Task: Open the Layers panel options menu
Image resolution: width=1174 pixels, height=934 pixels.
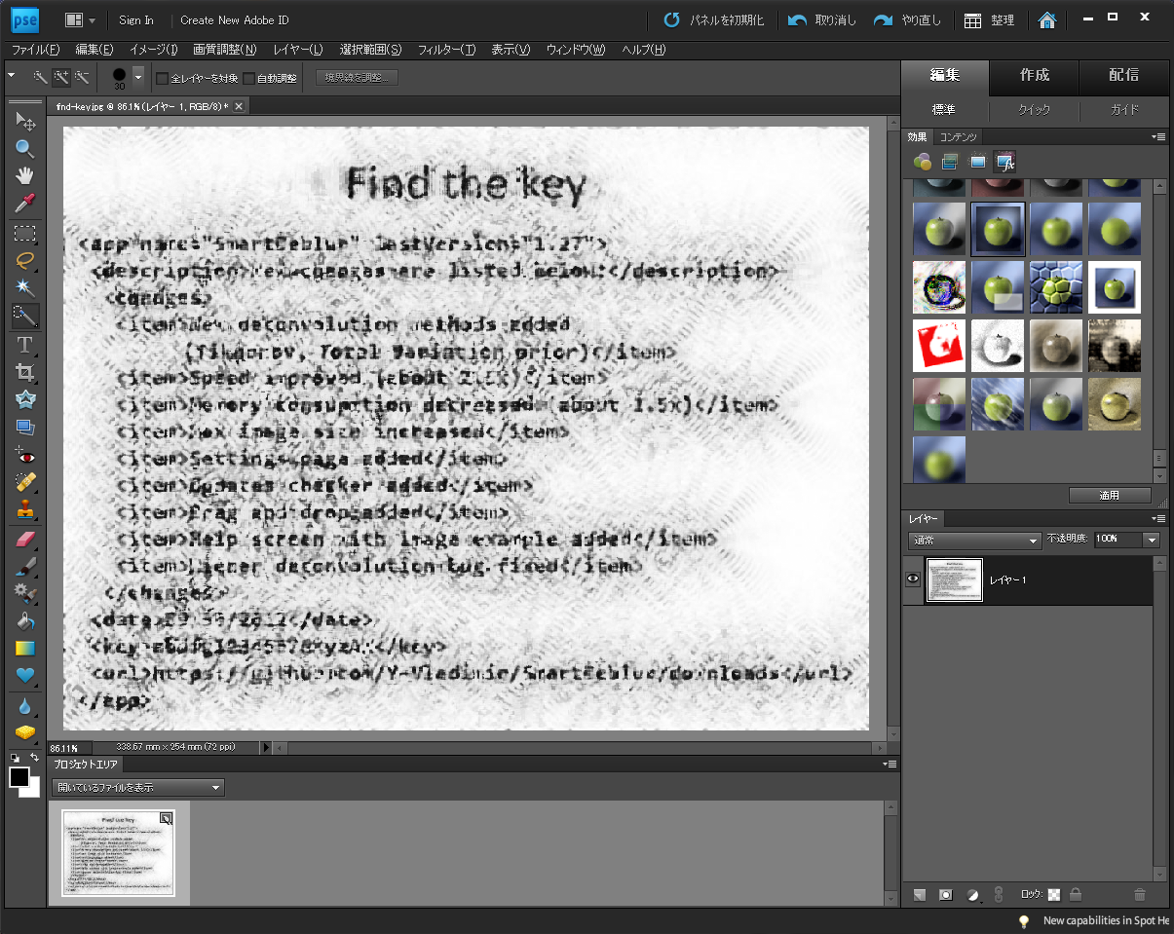Action: [1158, 519]
